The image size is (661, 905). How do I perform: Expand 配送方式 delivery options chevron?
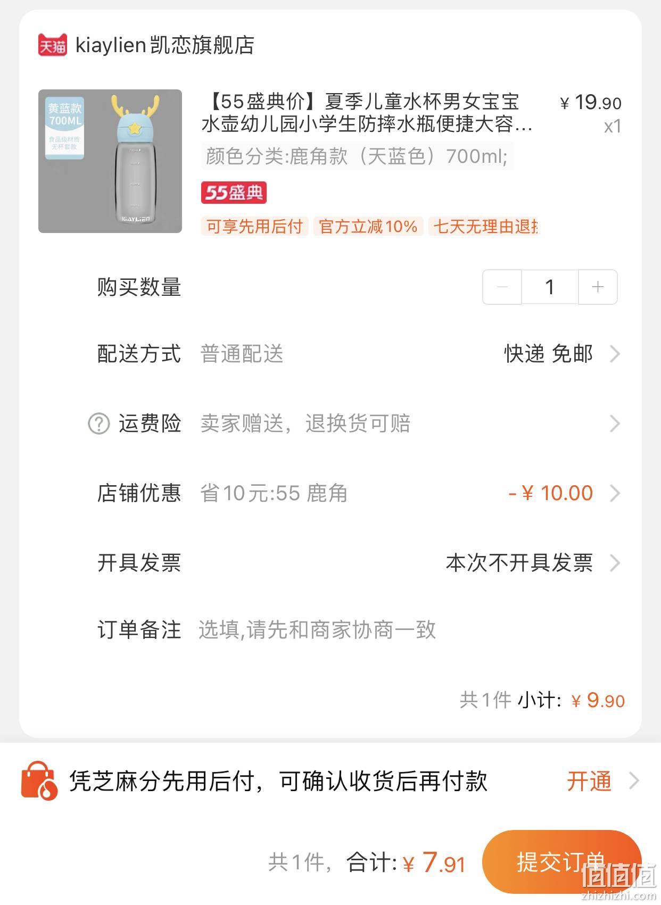click(615, 354)
